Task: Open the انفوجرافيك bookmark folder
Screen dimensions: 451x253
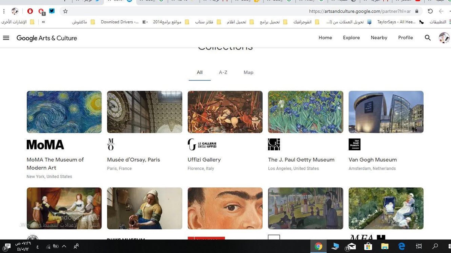Action: 306,22
